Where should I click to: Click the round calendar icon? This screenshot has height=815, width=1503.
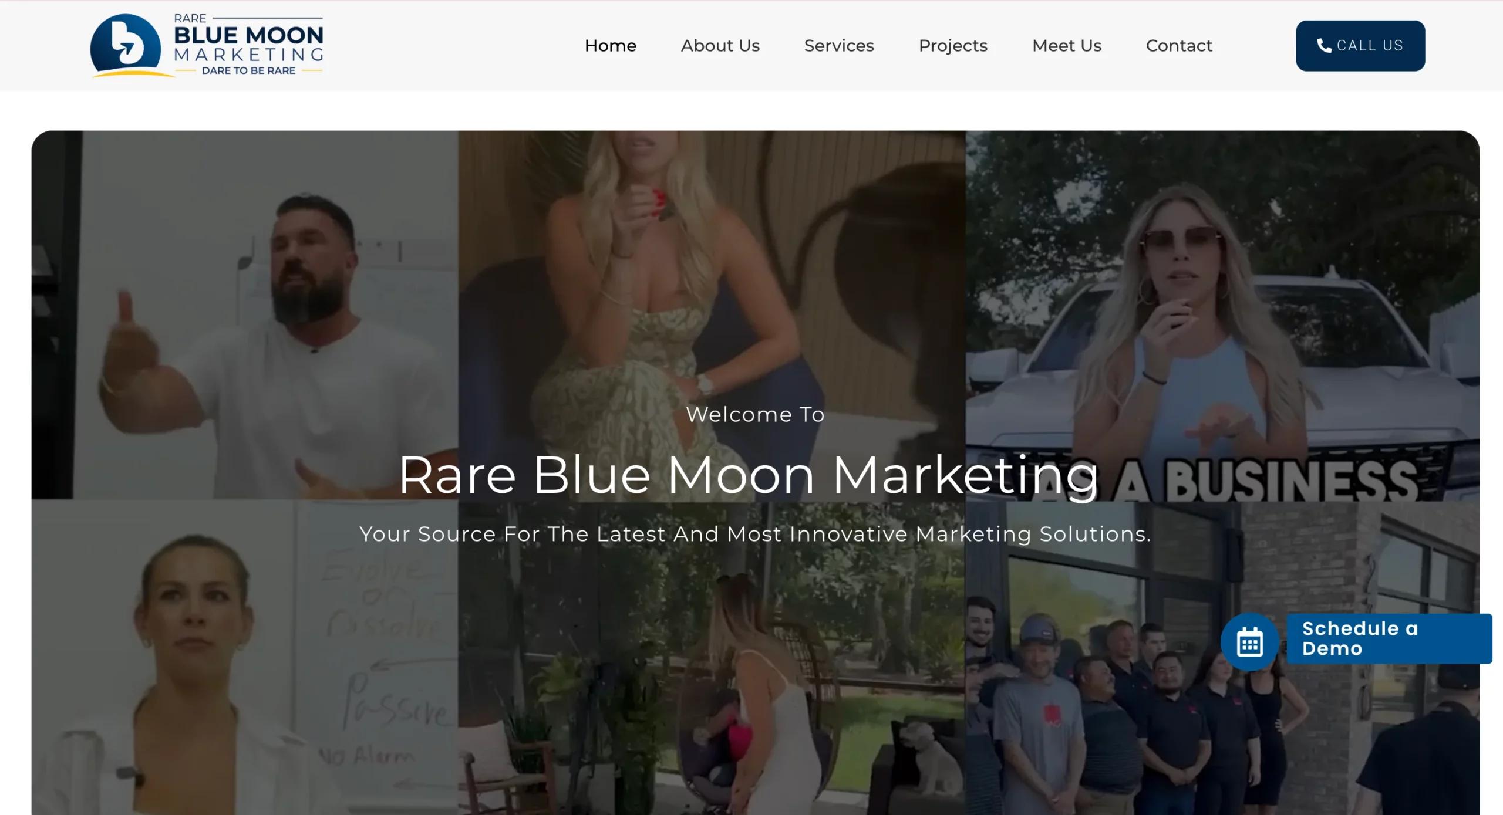[1249, 641]
